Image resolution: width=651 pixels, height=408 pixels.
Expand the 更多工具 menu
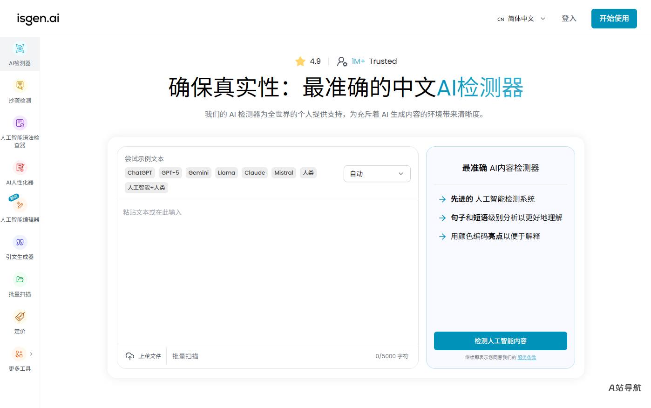pyautogui.click(x=20, y=354)
